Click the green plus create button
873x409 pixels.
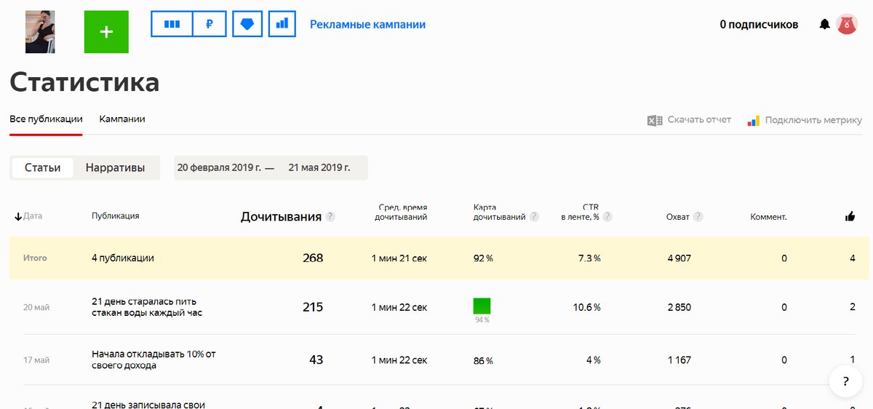(106, 32)
